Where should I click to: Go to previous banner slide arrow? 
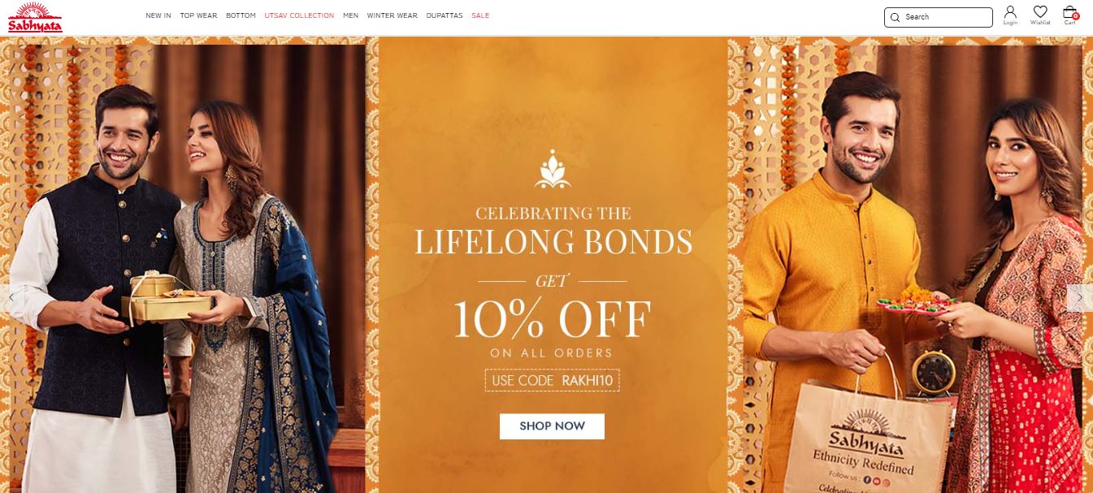pyautogui.click(x=11, y=298)
